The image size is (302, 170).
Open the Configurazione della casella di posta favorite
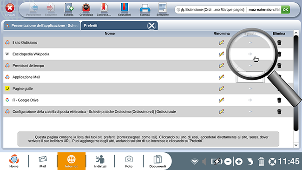(94, 112)
